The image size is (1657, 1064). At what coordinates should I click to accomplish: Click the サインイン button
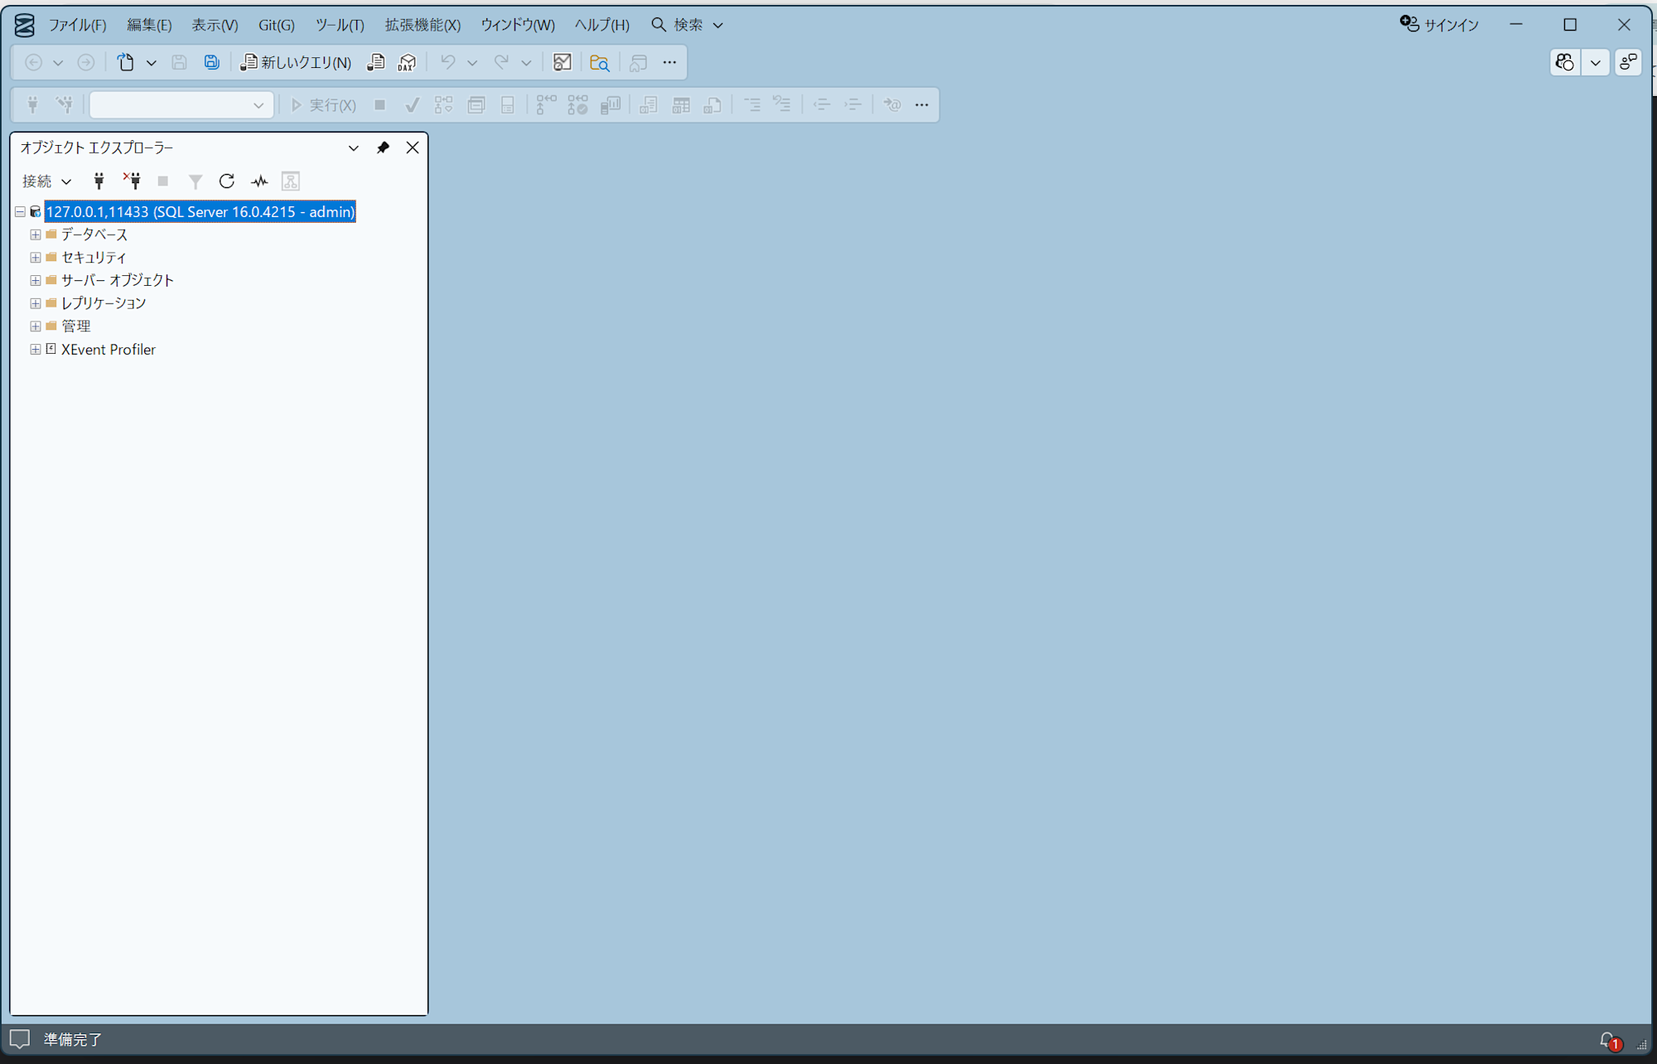point(1439,25)
